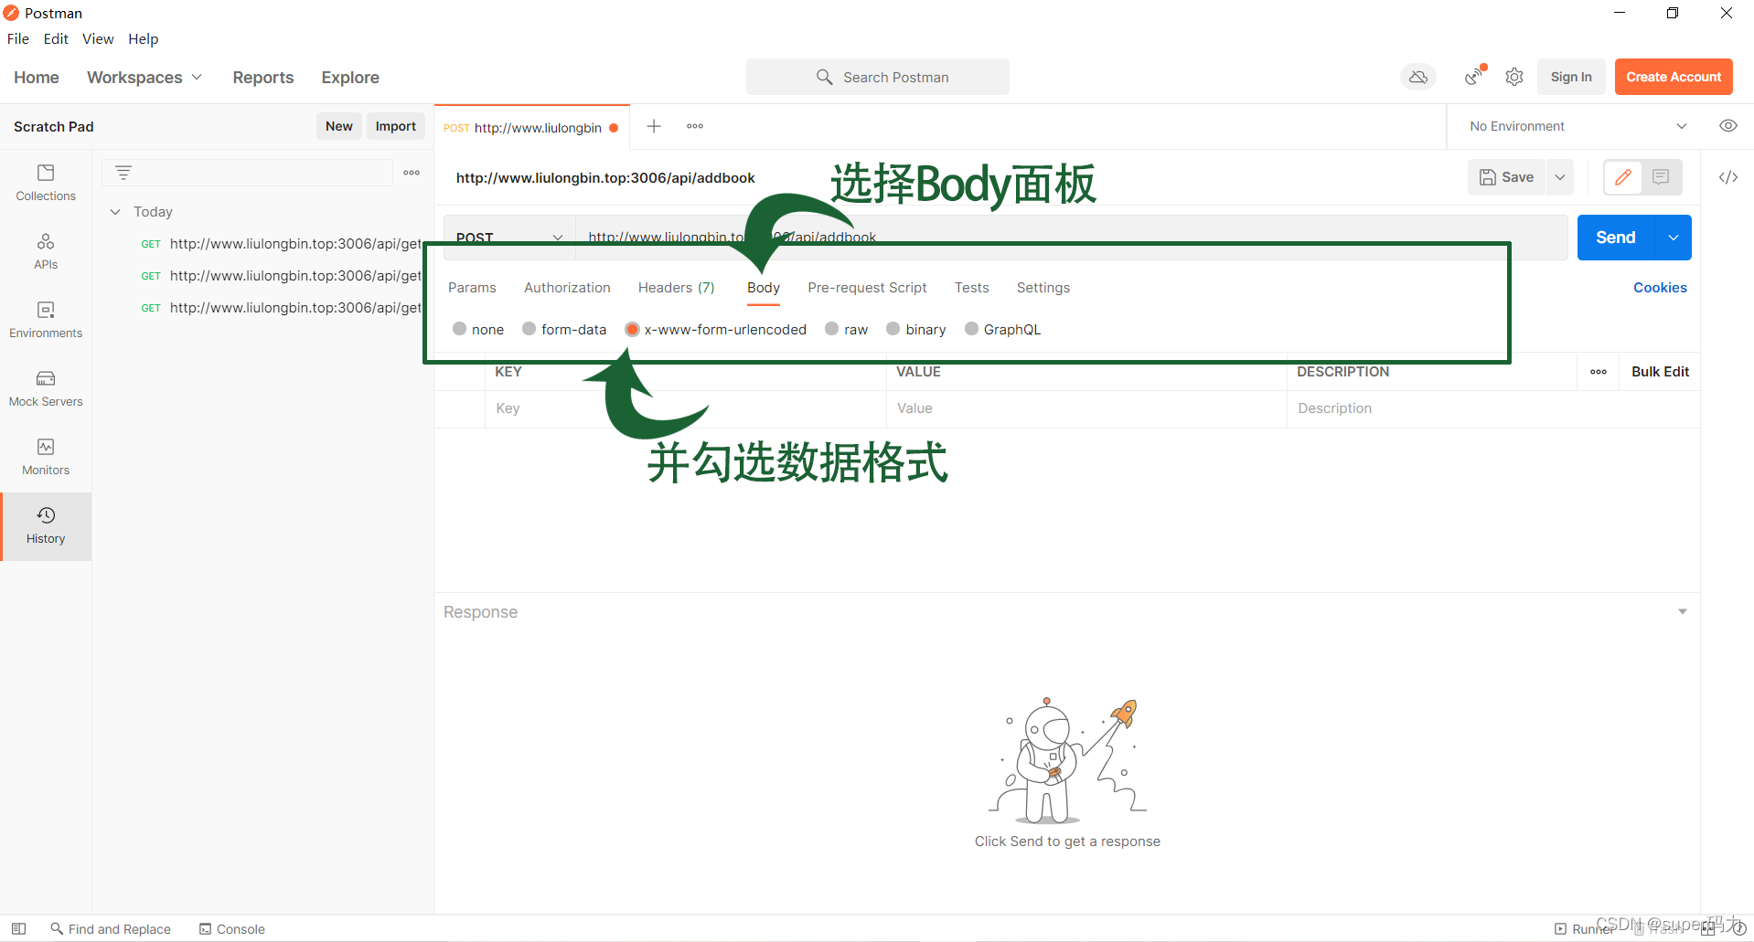Open the Mock Servers sidebar panel
1754x942 pixels.
46,388
